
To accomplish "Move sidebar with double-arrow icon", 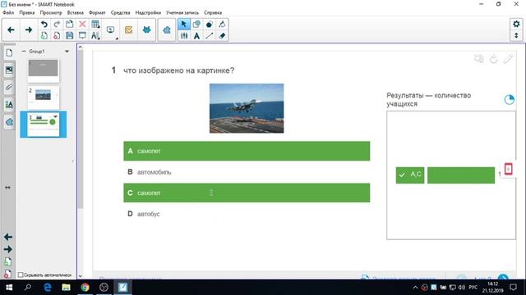I will click(x=7, y=188).
